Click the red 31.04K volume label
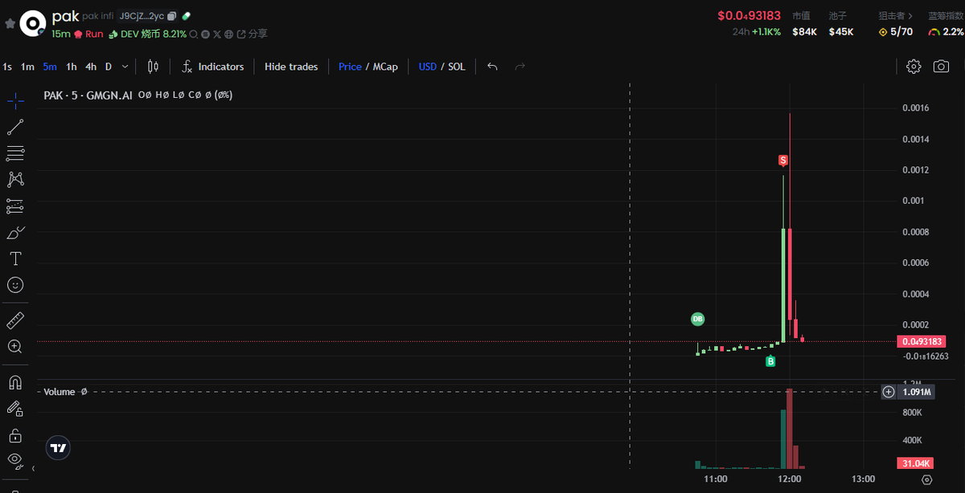The height and width of the screenshot is (493, 965). pos(914,464)
